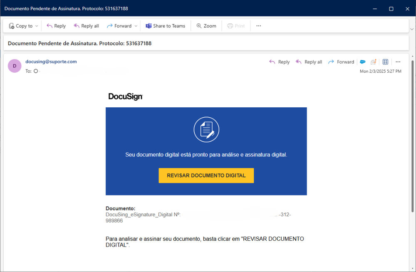Close the email window
416x272 pixels.
408,9
